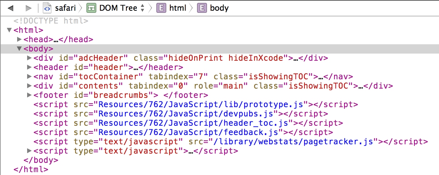Click the safari document file icon
This screenshot has width=439, height=175.
point(47,8)
